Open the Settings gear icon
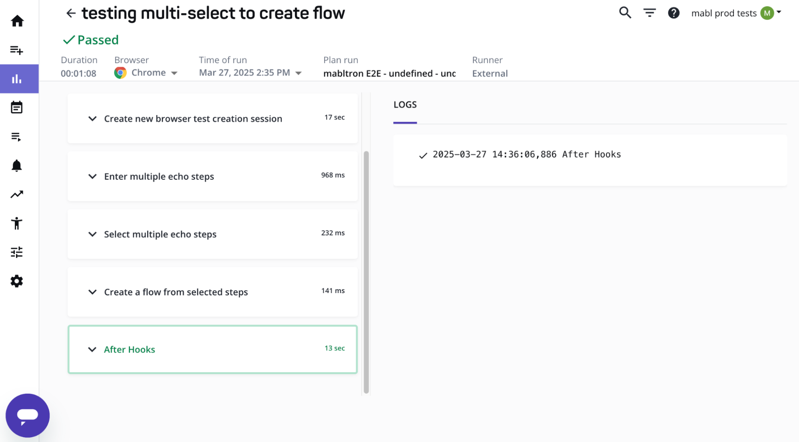Image resolution: width=799 pixels, height=442 pixels. pos(17,281)
